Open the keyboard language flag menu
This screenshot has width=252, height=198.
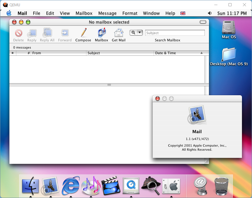(x=183, y=13)
